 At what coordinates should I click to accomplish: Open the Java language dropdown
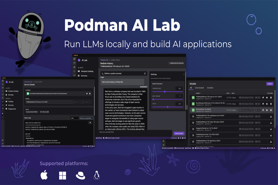(x=75, y=118)
